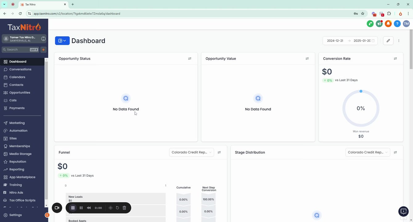Screen dimensions: 413x222
Task: Open Stage Distribution widget filter settings
Action: tap(395, 152)
